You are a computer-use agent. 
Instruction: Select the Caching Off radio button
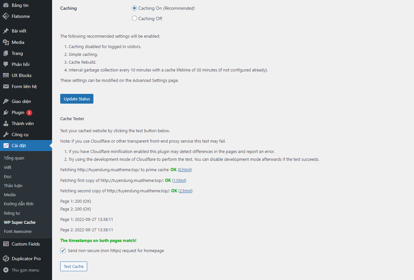[134, 19]
